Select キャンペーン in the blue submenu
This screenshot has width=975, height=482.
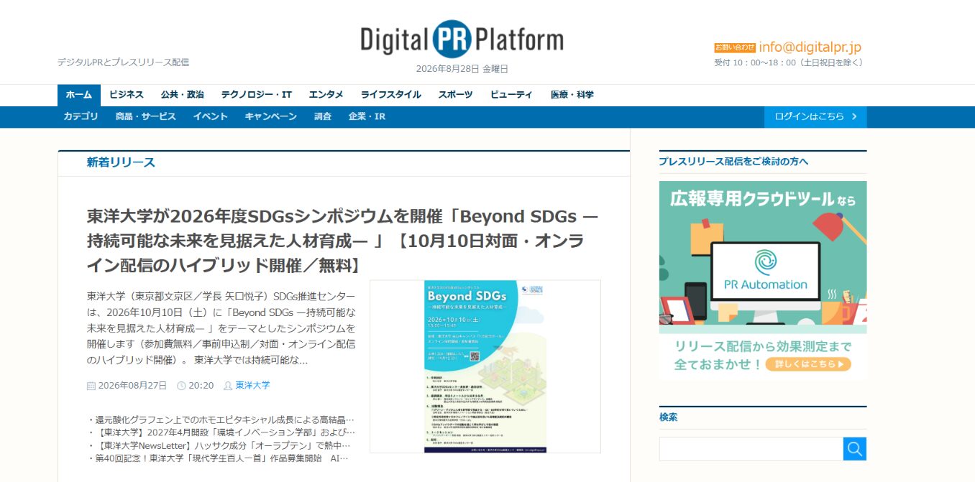(271, 116)
